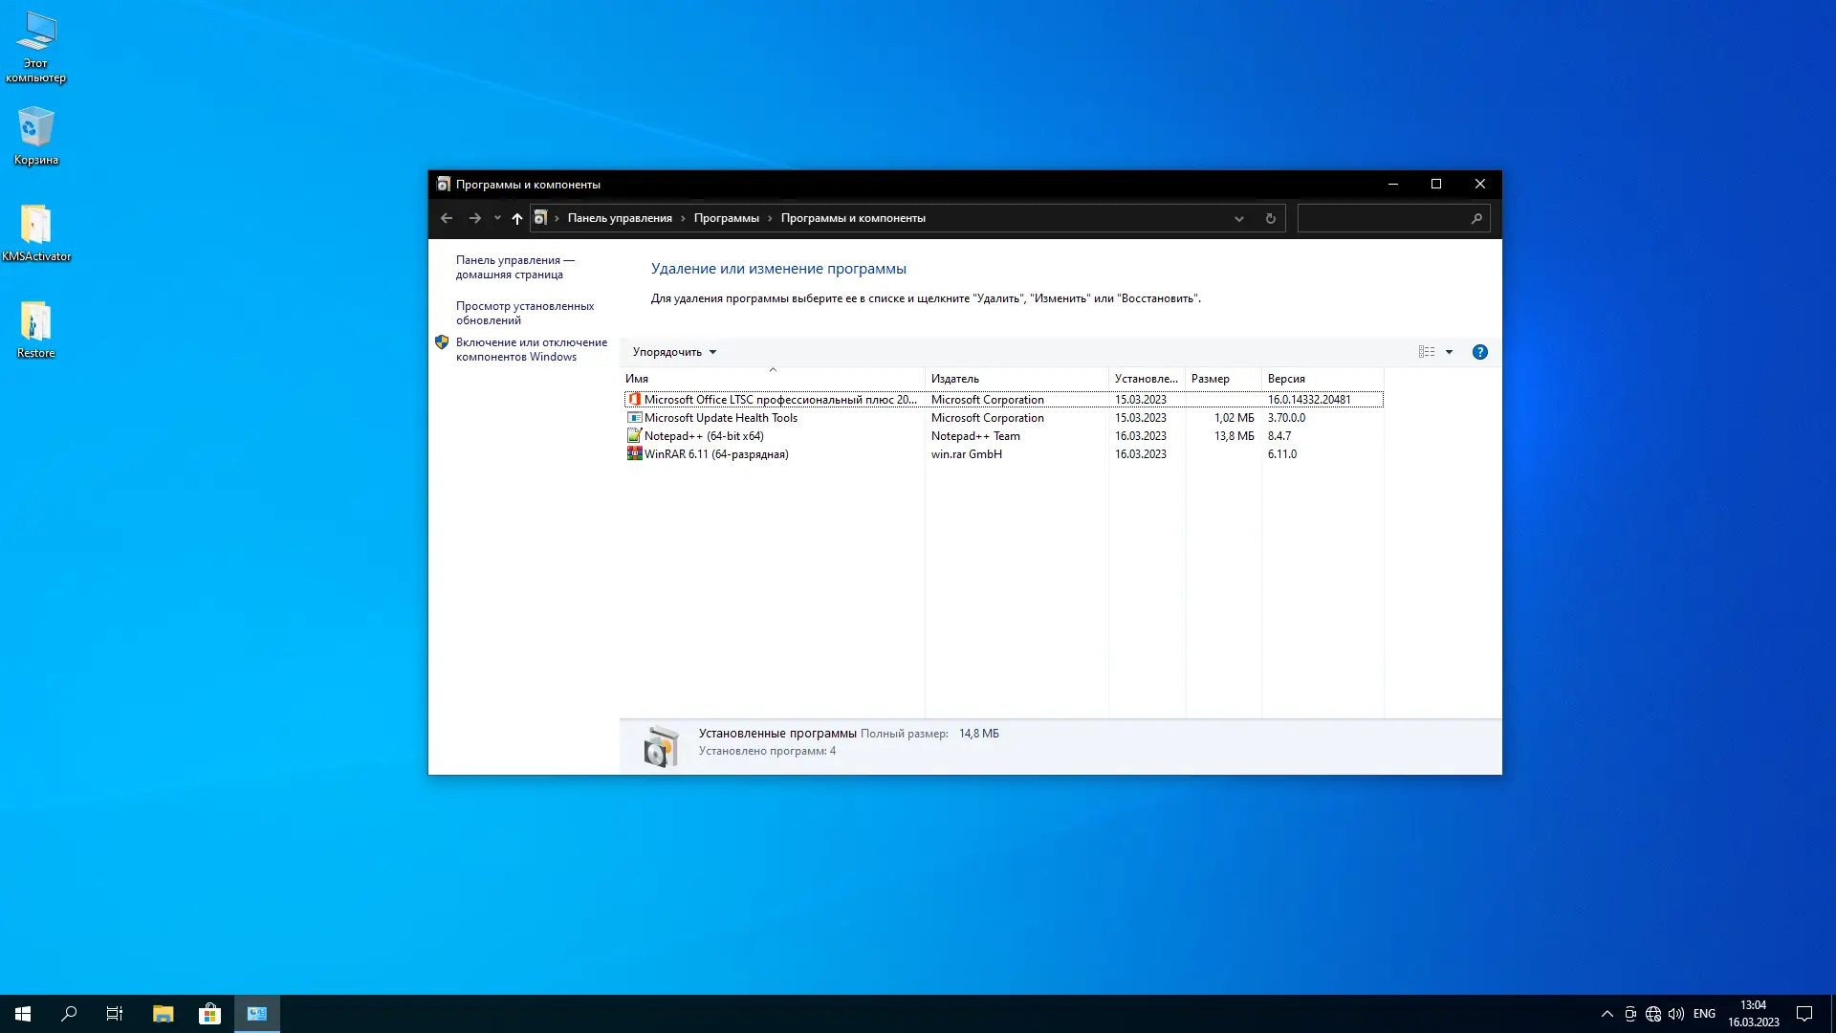Open the recent locations dropdown arrow
This screenshot has height=1033, width=1836.
pyautogui.click(x=497, y=218)
